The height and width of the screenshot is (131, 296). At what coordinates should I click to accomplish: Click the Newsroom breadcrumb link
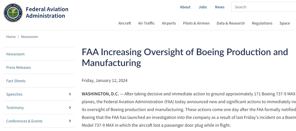(30, 37)
